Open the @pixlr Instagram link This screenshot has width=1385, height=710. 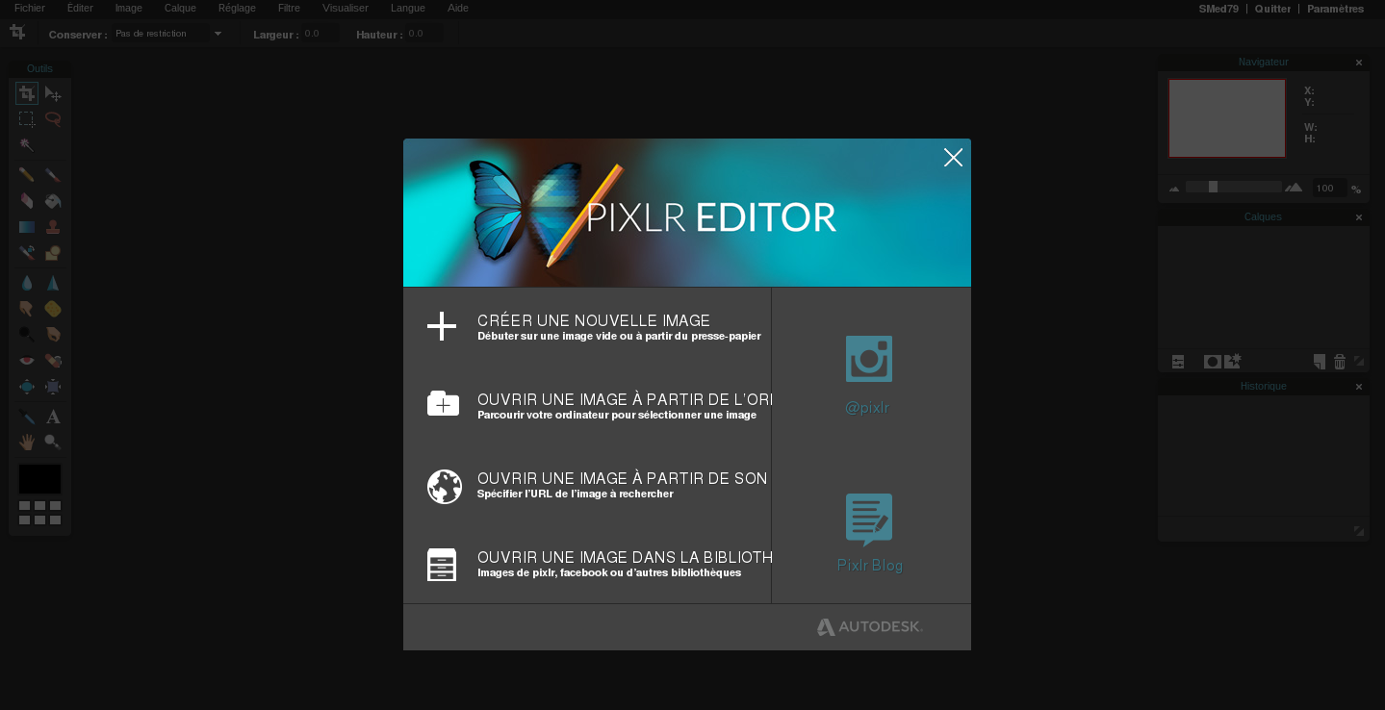(x=868, y=374)
